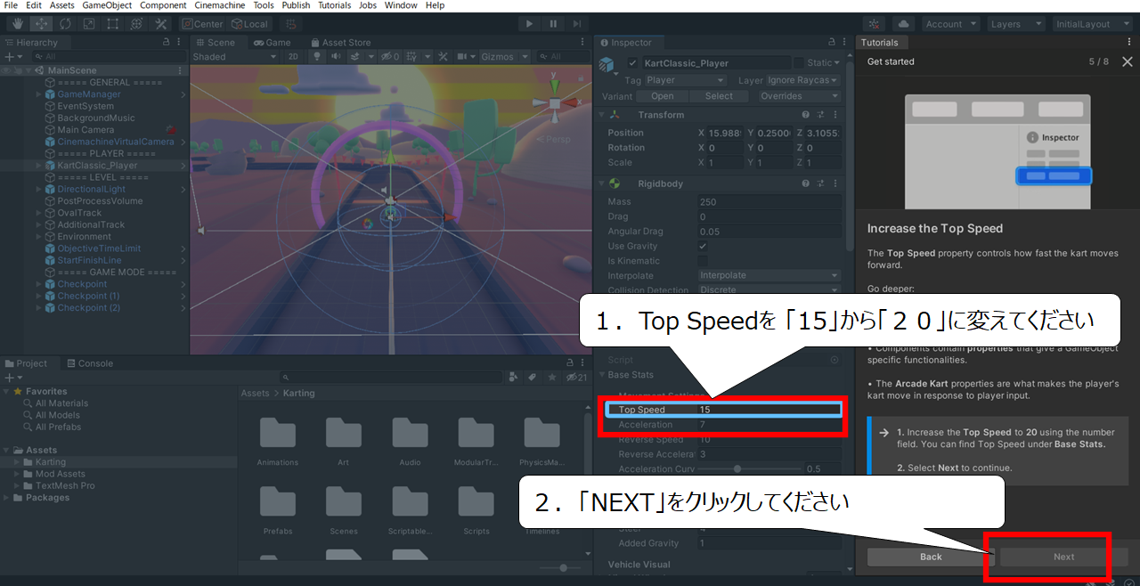Screen dimensions: 1140x586
Task: Open the custom editor tools icon
Action: tap(161, 24)
